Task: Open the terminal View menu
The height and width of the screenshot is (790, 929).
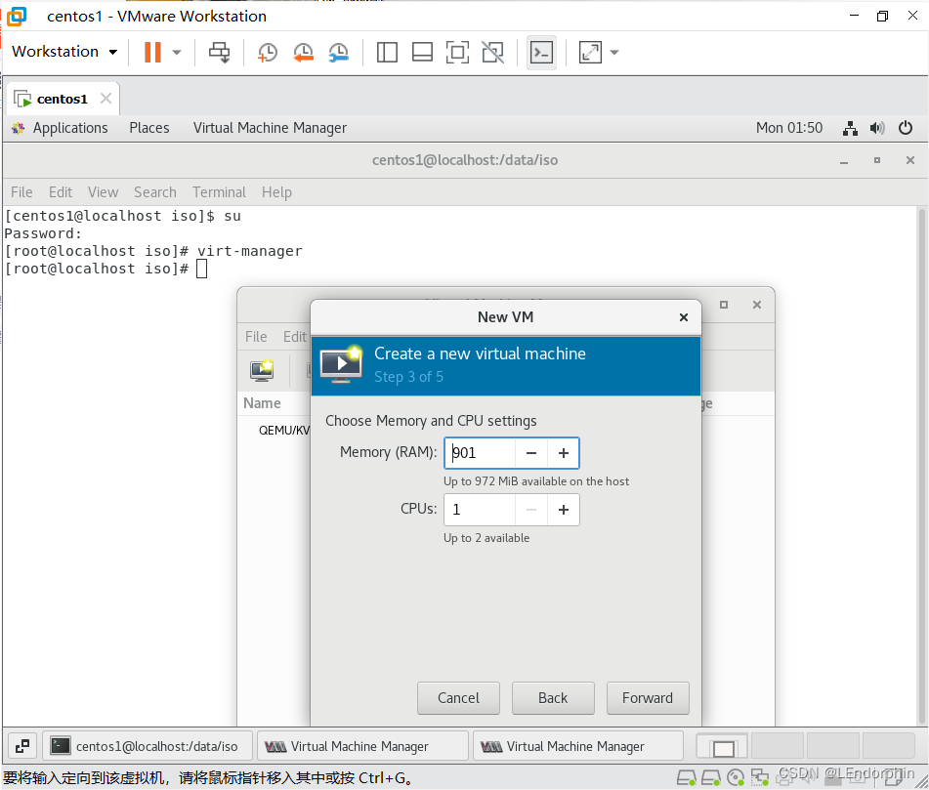Action: (104, 192)
